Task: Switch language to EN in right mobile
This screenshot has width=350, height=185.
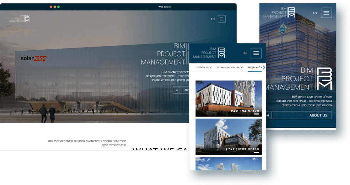Action: coord(315,13)
